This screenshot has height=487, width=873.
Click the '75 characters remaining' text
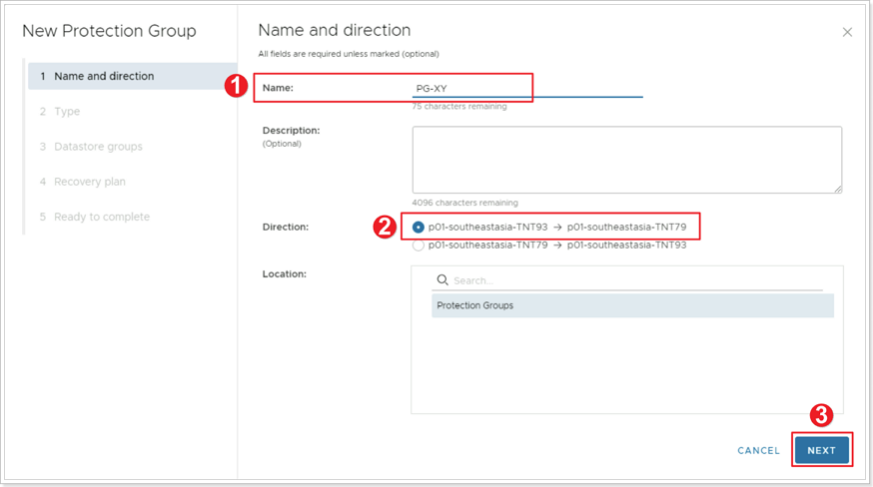click(459, 107)
